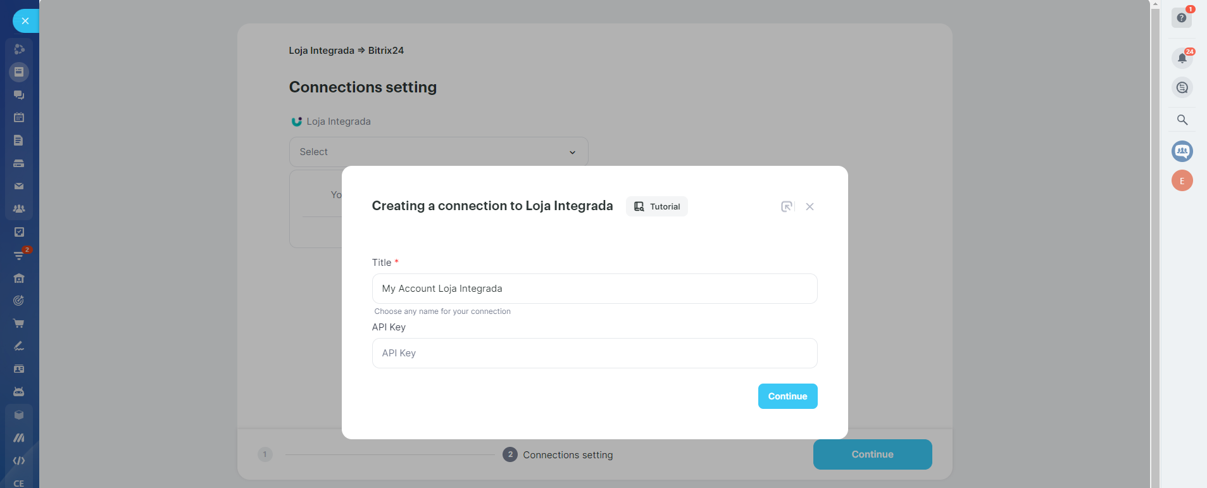Screen dimensions: 1207x488
Task: Open the mail envelope icon in sidebar
Action: point(19,186)
